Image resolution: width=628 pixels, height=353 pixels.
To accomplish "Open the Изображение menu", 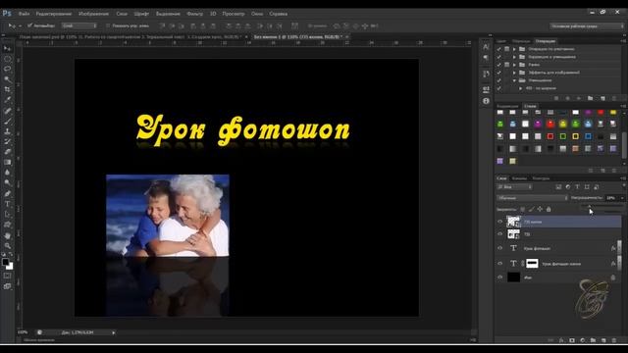I will click(x=94, y=14).
